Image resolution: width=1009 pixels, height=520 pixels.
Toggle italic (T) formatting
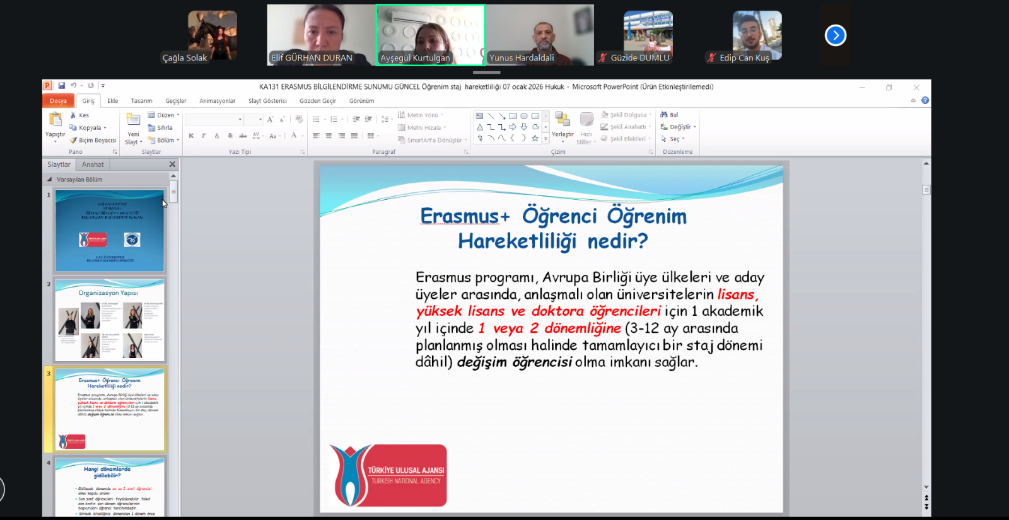coord(204,136)
